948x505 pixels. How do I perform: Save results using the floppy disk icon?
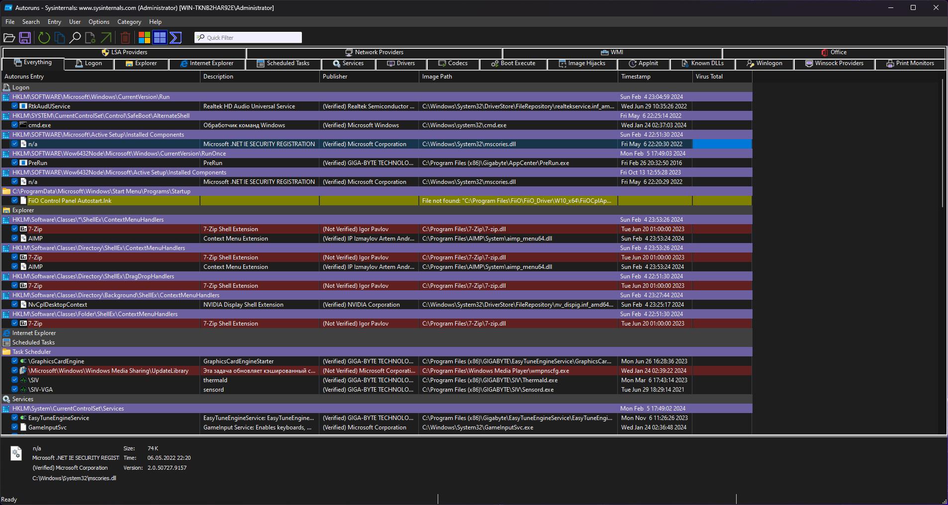pyautogui.click(x=25, y=38)
